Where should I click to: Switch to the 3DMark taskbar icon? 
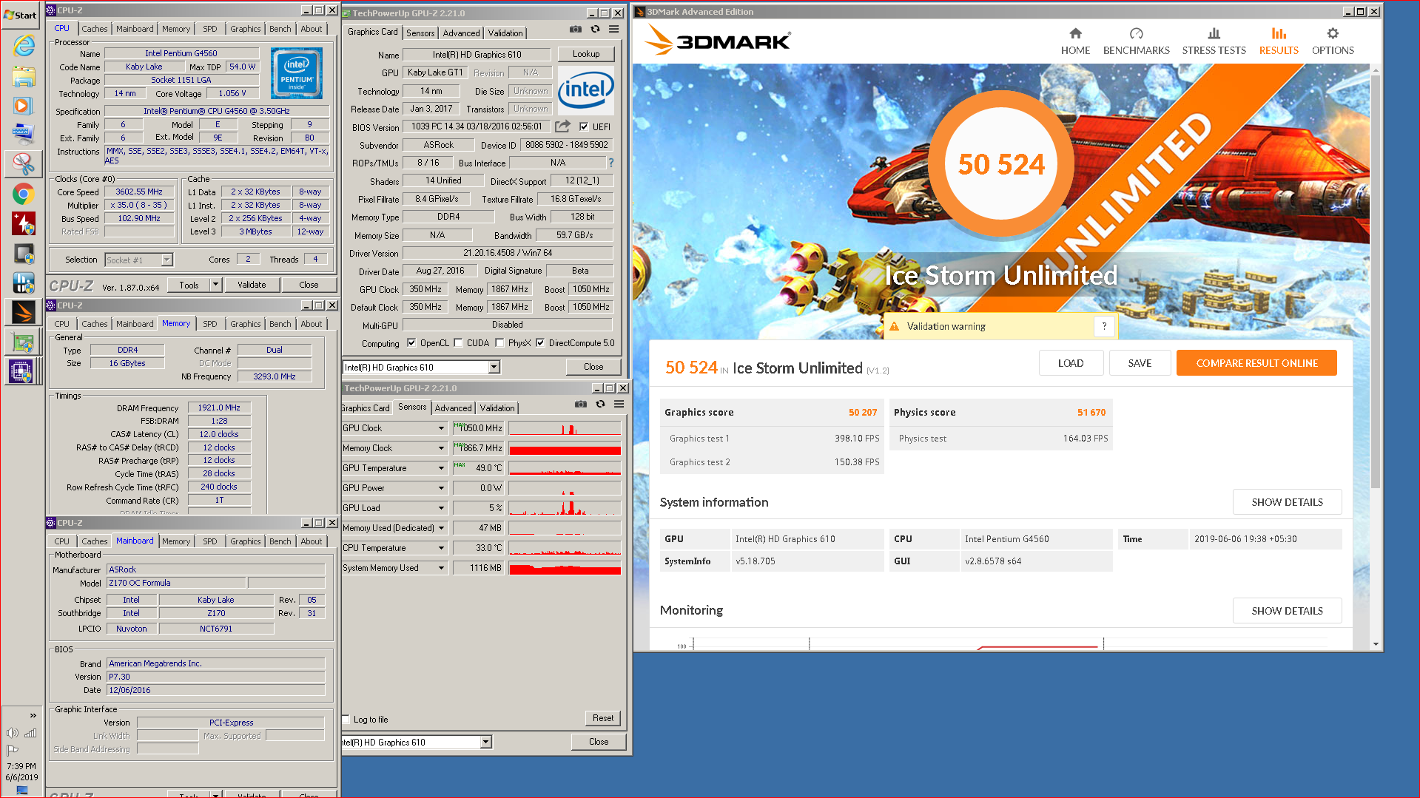click(23, 312)
